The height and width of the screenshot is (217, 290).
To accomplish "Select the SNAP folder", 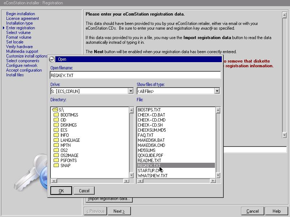I will pyautogui.click(x=62, y=166).
